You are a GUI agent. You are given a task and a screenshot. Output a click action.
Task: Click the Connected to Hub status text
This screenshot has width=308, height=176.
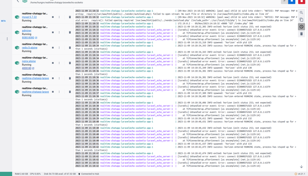click(90, 174)
